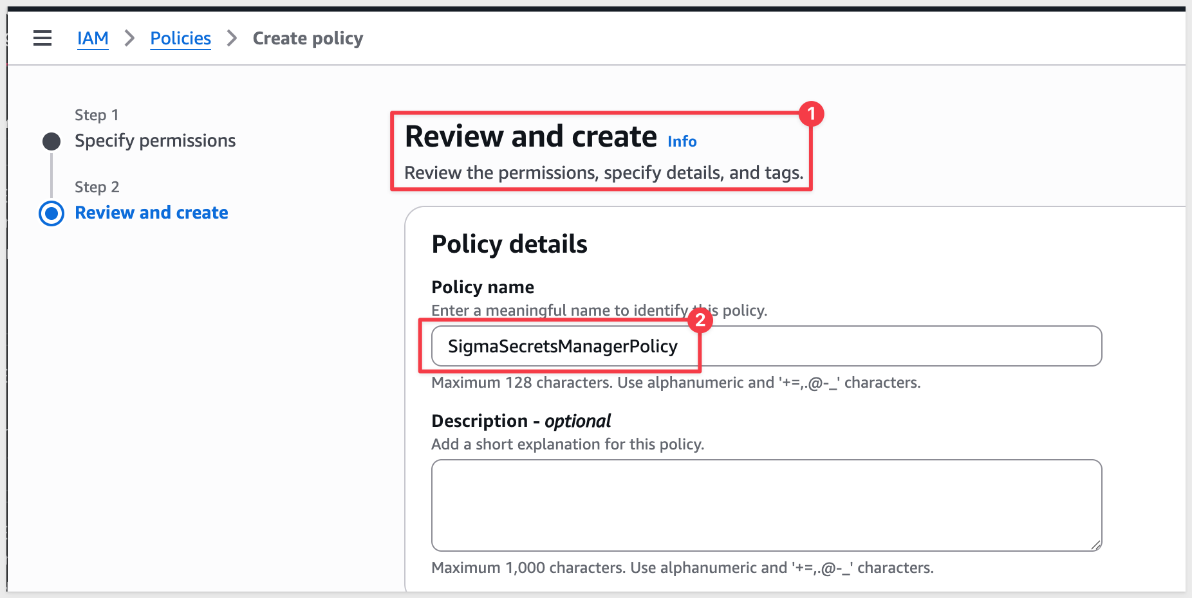Select the Specify permissions step
1192x598 pixels.
click(155, 141)
